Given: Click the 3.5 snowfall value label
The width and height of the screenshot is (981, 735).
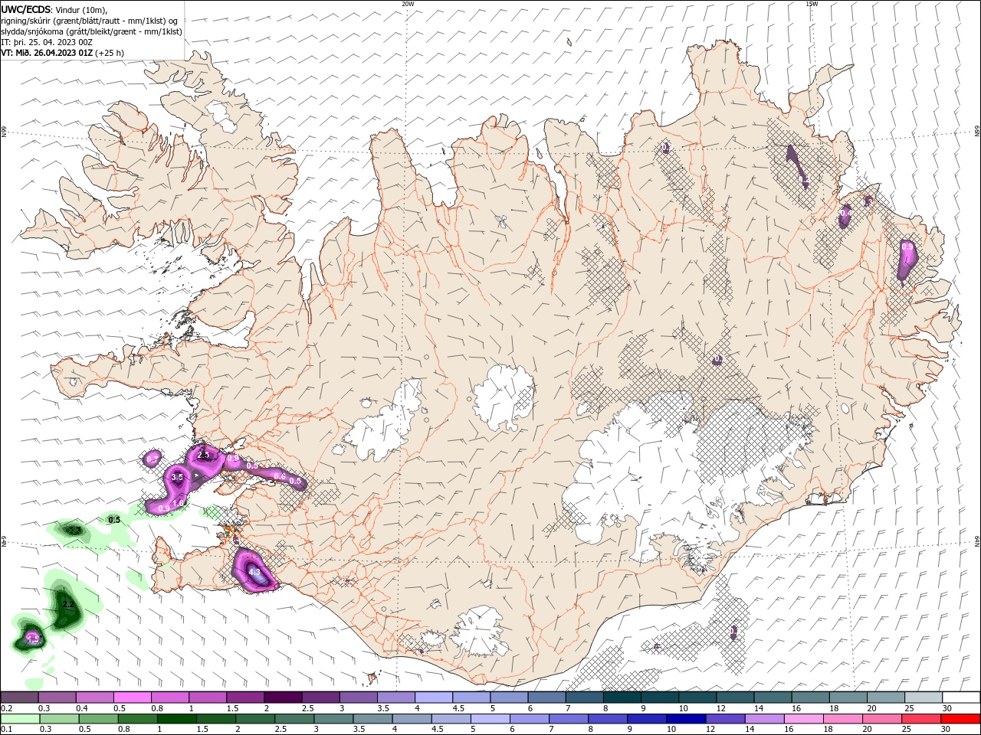Looking at the screenshot, I should [x=177, y=477].
